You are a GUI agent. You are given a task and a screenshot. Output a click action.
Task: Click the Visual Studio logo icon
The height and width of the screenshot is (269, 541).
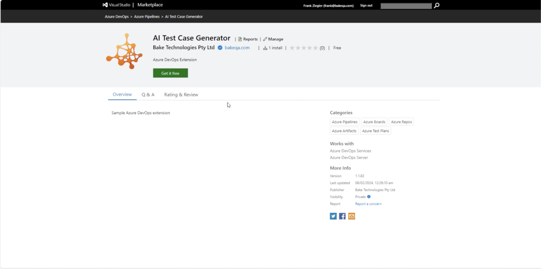click(105, 5)
